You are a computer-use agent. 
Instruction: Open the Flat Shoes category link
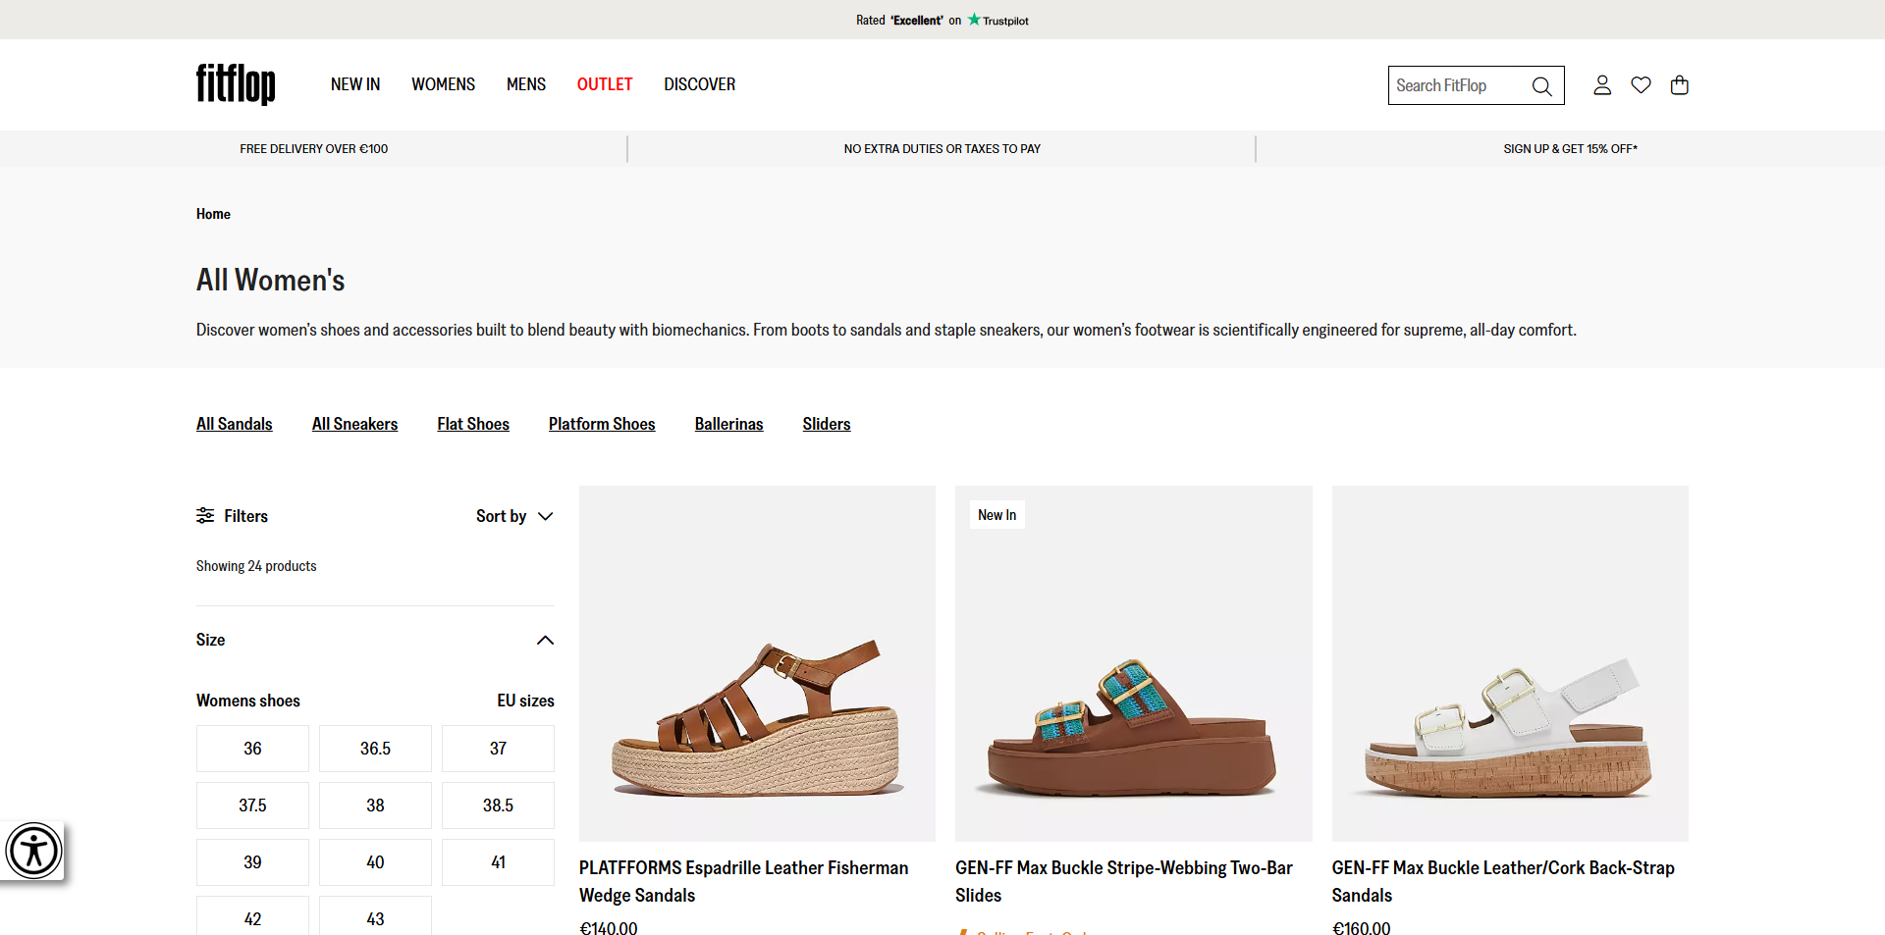[x=473, y=424]
